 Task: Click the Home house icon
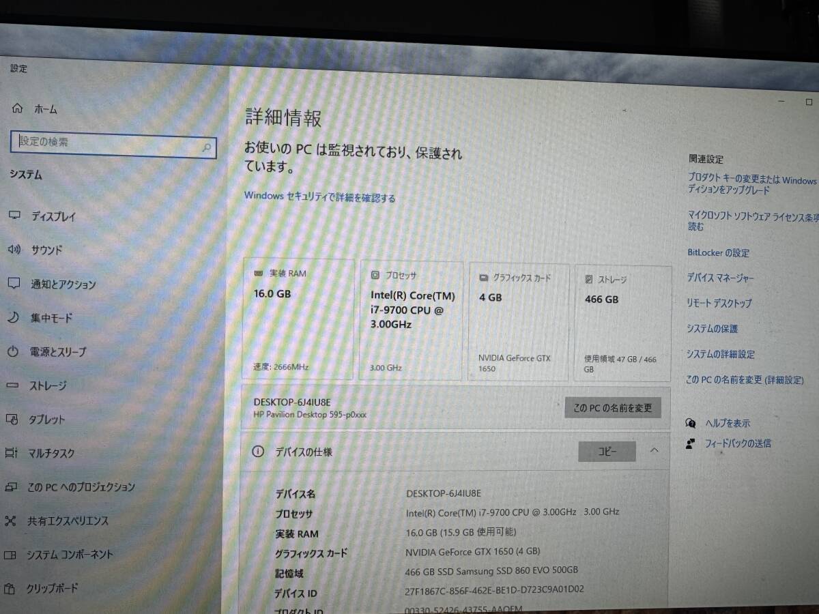pos(17,108)
